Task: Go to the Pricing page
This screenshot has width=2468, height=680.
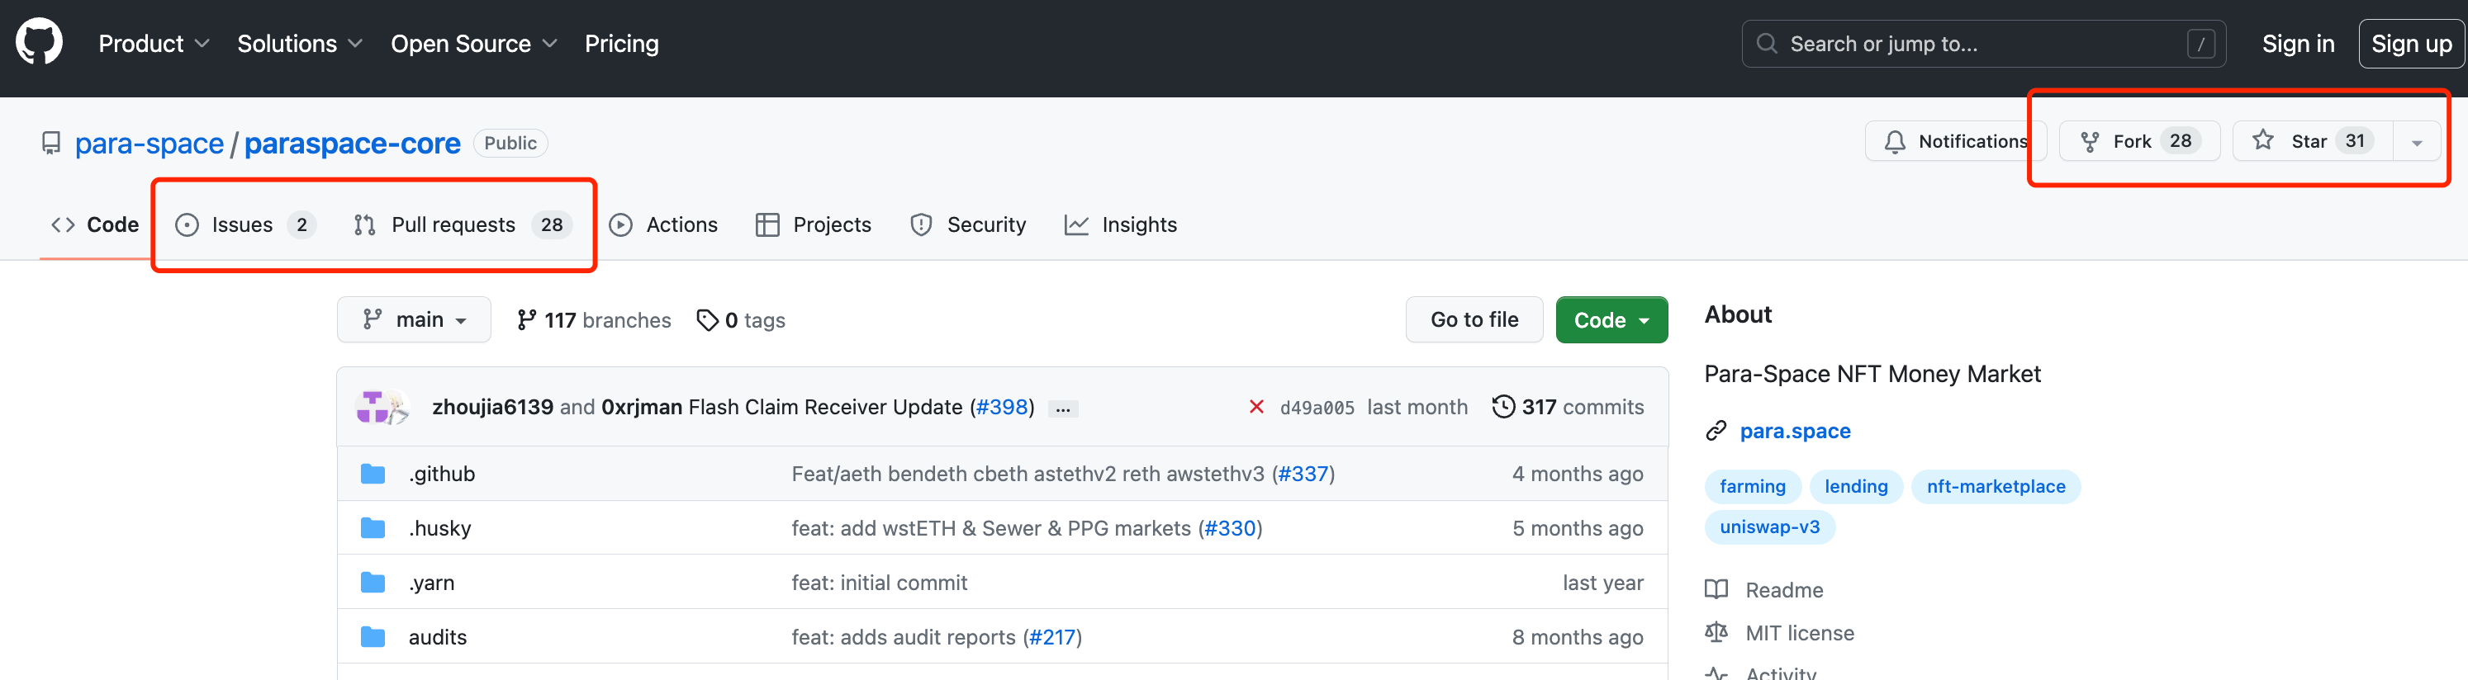Action: (622, 44)
